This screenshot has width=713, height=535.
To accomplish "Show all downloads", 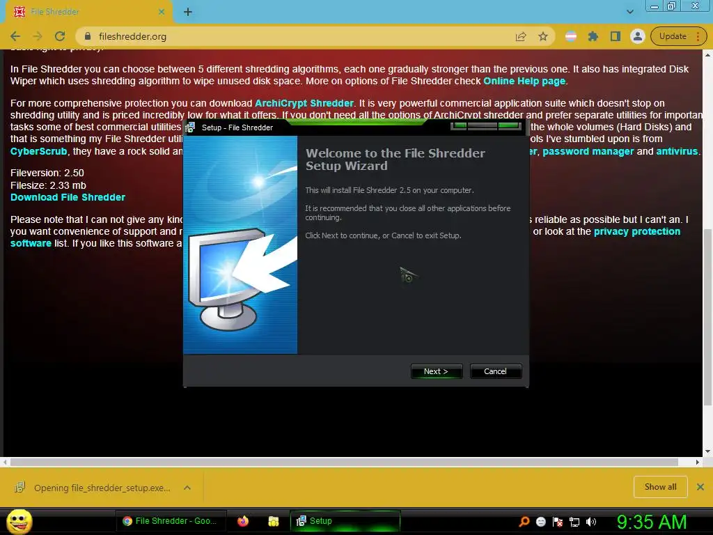I will [x=660, y=487].
